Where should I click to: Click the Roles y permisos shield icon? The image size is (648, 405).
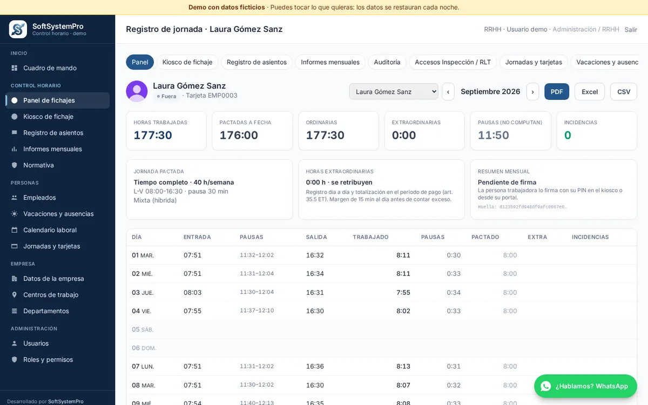pos(14,360)
